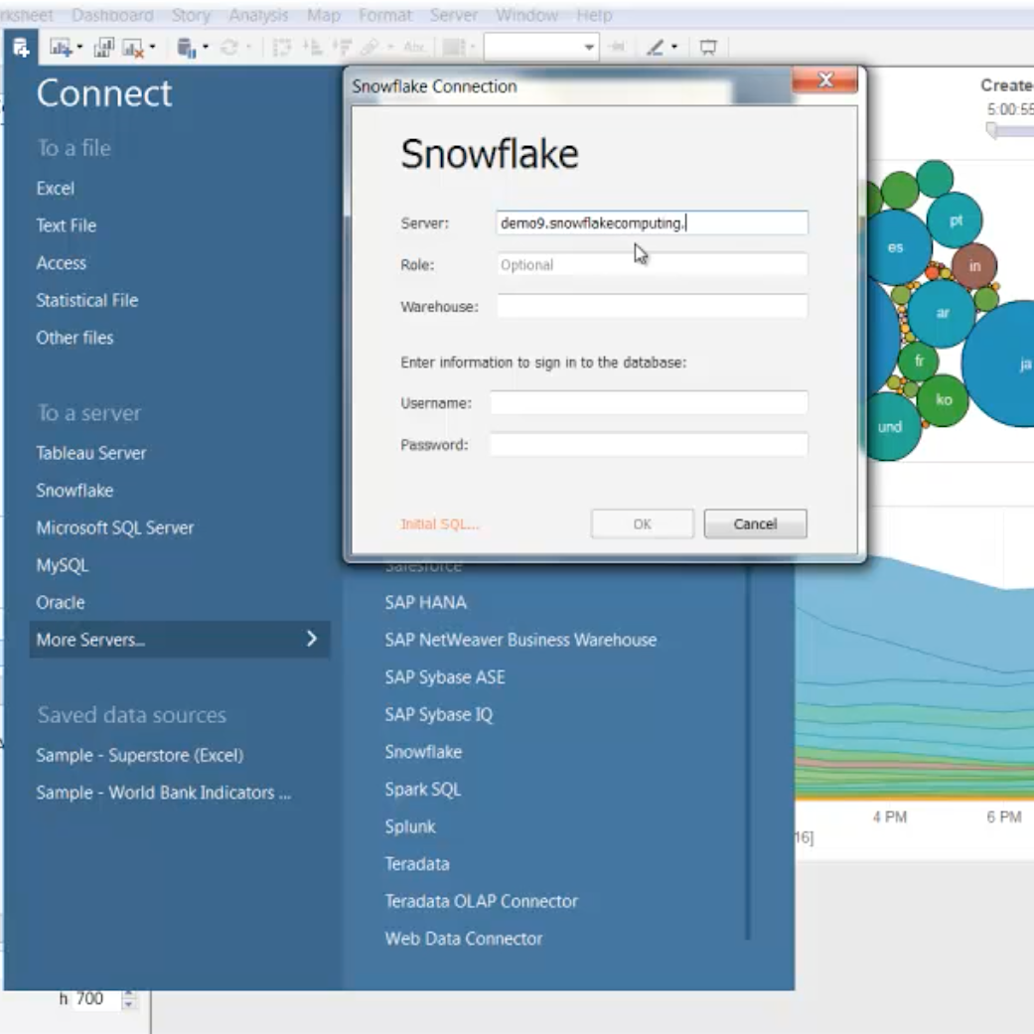
Task: Click the new worksheet toolbar icon
Action: pos(61,47)
